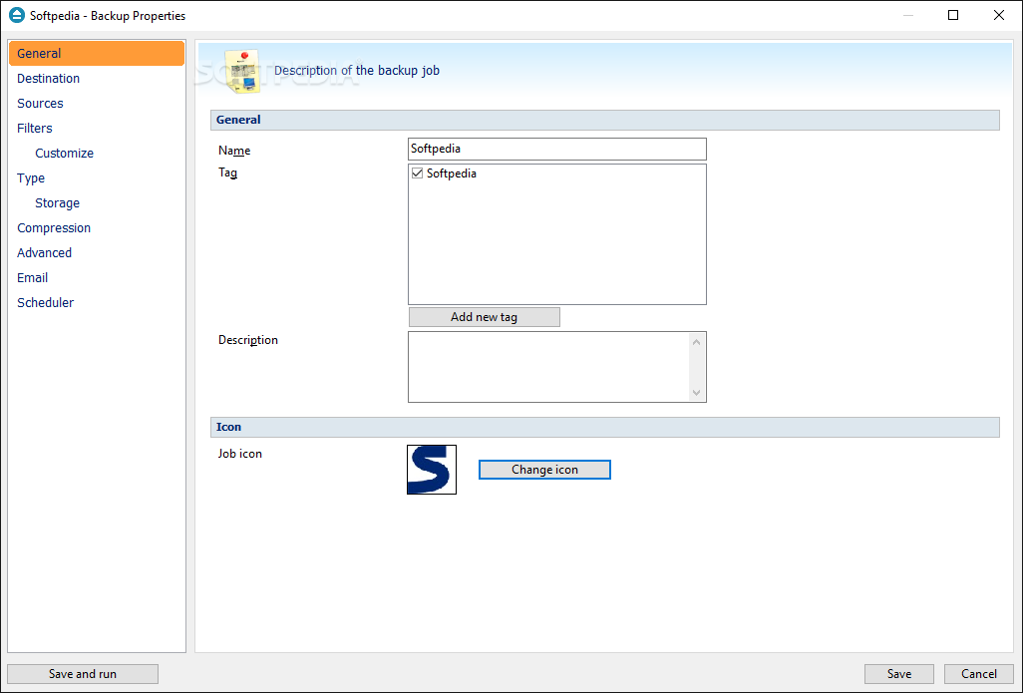Click the Description scrollbar down arrow
The width and height of the screenshot is (1023, 693).
pos(696,393)
